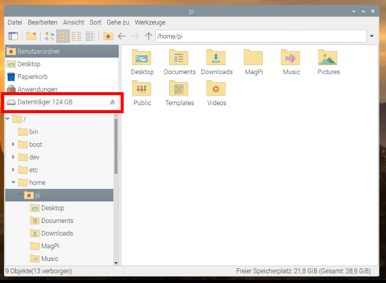Open the Ansicht menu

coord(74,23)
